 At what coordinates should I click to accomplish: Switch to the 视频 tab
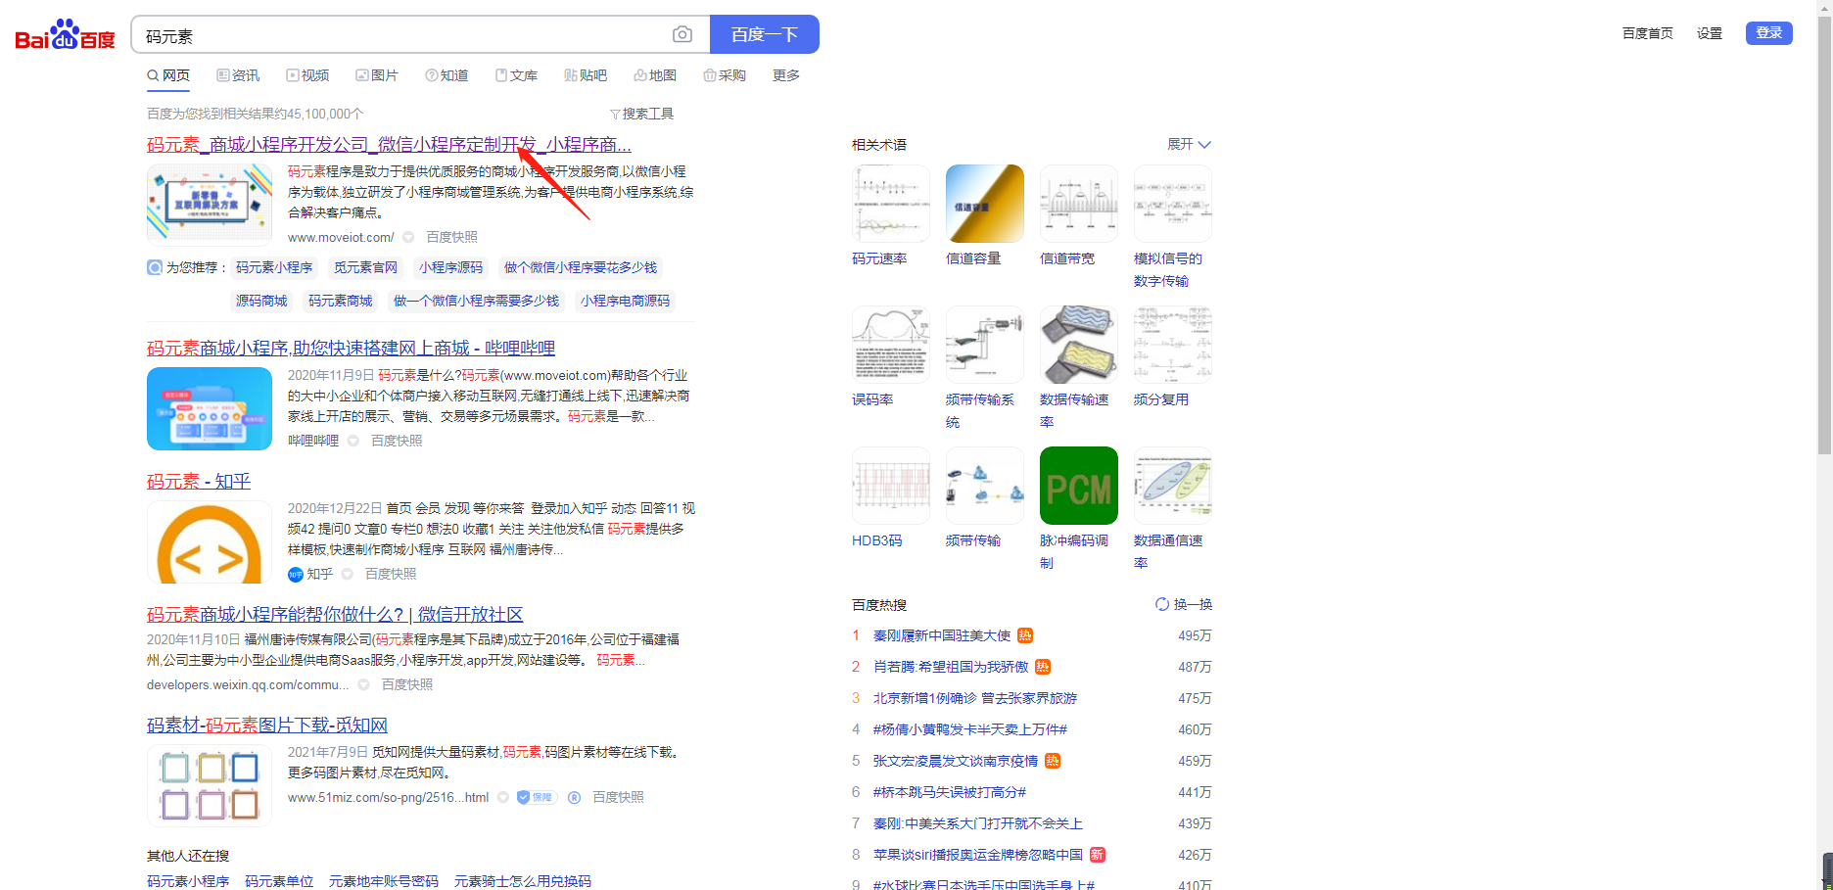click(307, 75)
